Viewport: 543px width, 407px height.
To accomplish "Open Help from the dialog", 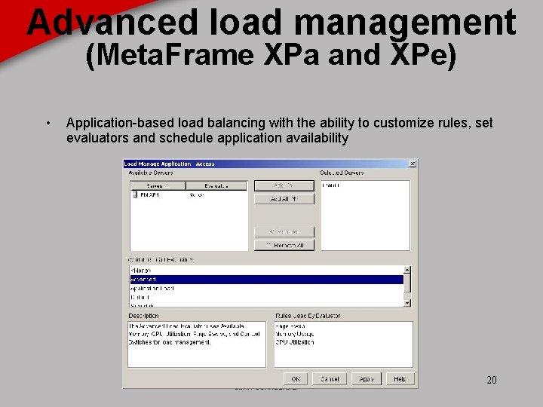I will (400, 379).
